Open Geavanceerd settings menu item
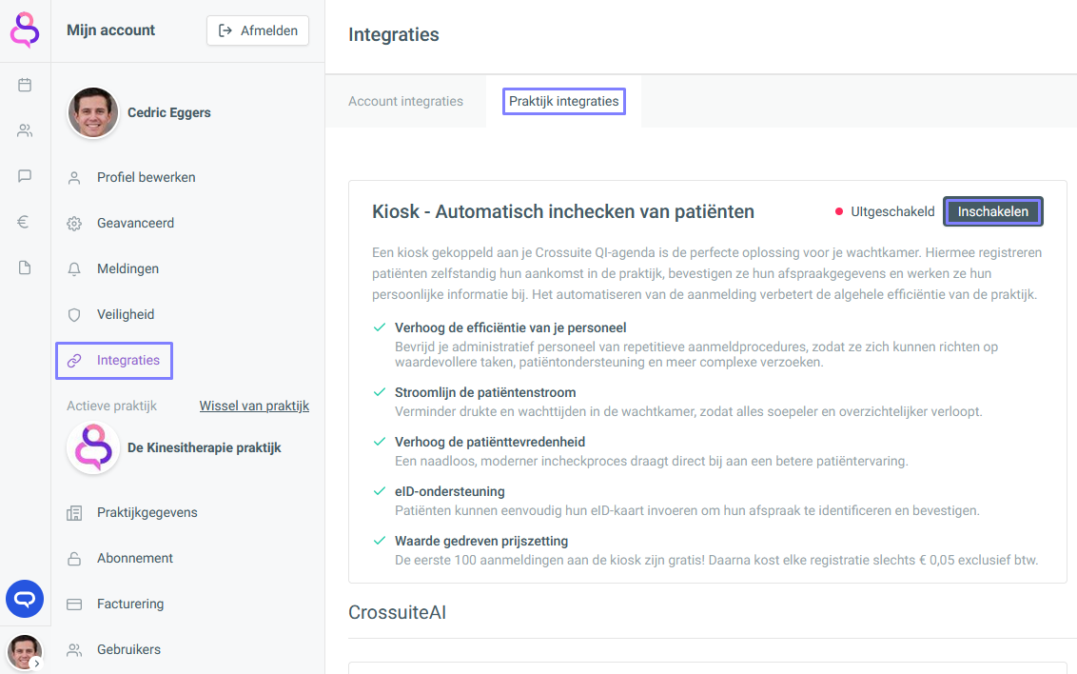The width and height of the screenshot is (1077, 674). [x=135, y=223]
